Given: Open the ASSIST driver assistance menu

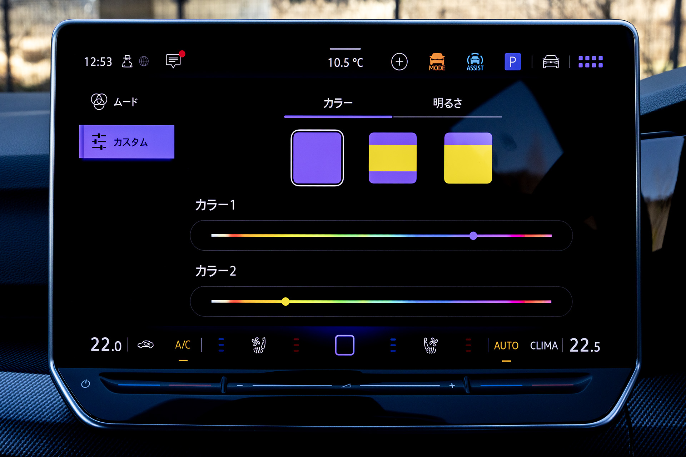Looking at the screenshot, I should tap(475, 62).
